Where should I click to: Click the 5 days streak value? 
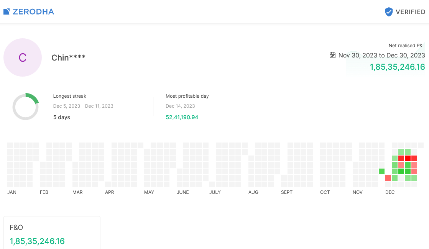(62, 117)
